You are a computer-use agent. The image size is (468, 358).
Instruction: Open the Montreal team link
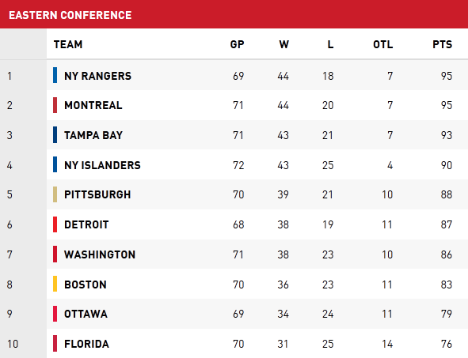pyautogui.click(x=93, y=105)
